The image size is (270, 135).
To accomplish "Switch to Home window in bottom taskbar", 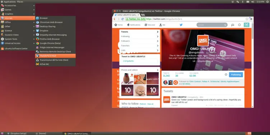I will click(x=41, y=134).
